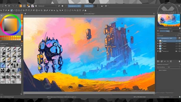Adjust the brush opacity slider in toolbar
Screen dimensions: 181x102
74,6
